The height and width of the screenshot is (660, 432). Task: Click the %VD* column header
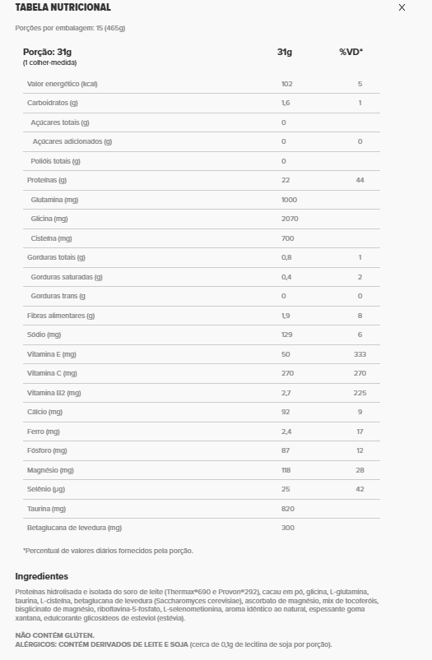point(351,53)
